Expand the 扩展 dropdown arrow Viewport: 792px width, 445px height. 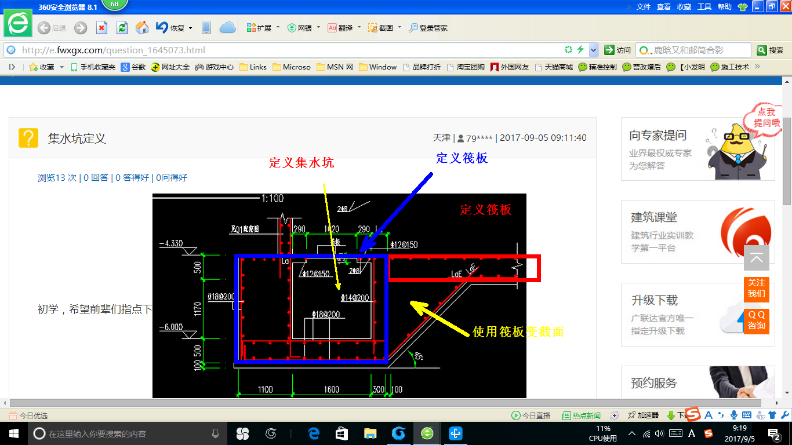(x=278, y=28)
